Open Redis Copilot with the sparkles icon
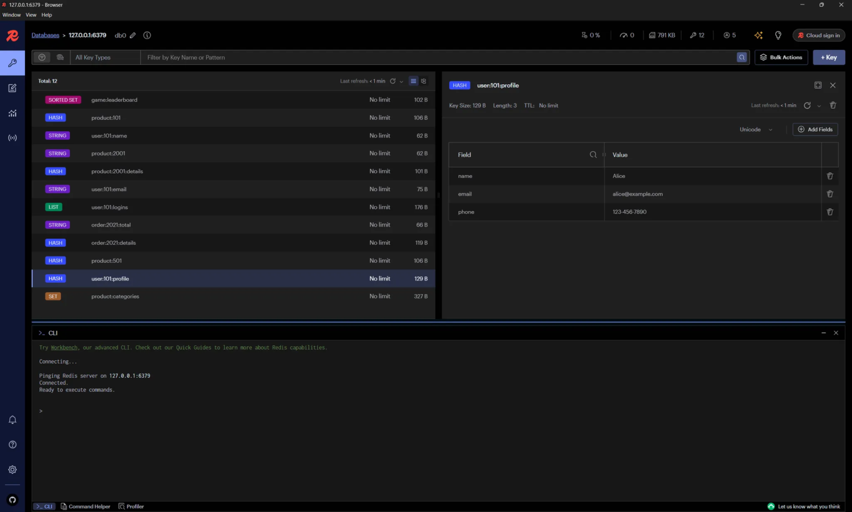This screenshot has height=512, width=852. (758, 35)
